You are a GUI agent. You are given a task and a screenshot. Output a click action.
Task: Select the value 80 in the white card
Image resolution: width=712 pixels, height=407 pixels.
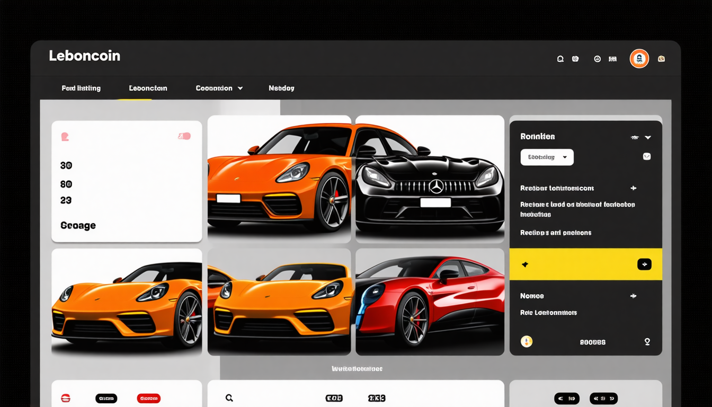coord(66,184)
